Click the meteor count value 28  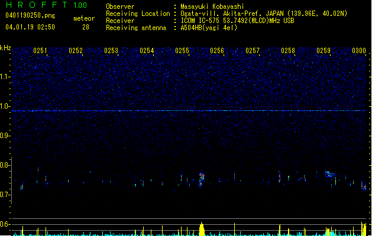click(x=86, y=27)
